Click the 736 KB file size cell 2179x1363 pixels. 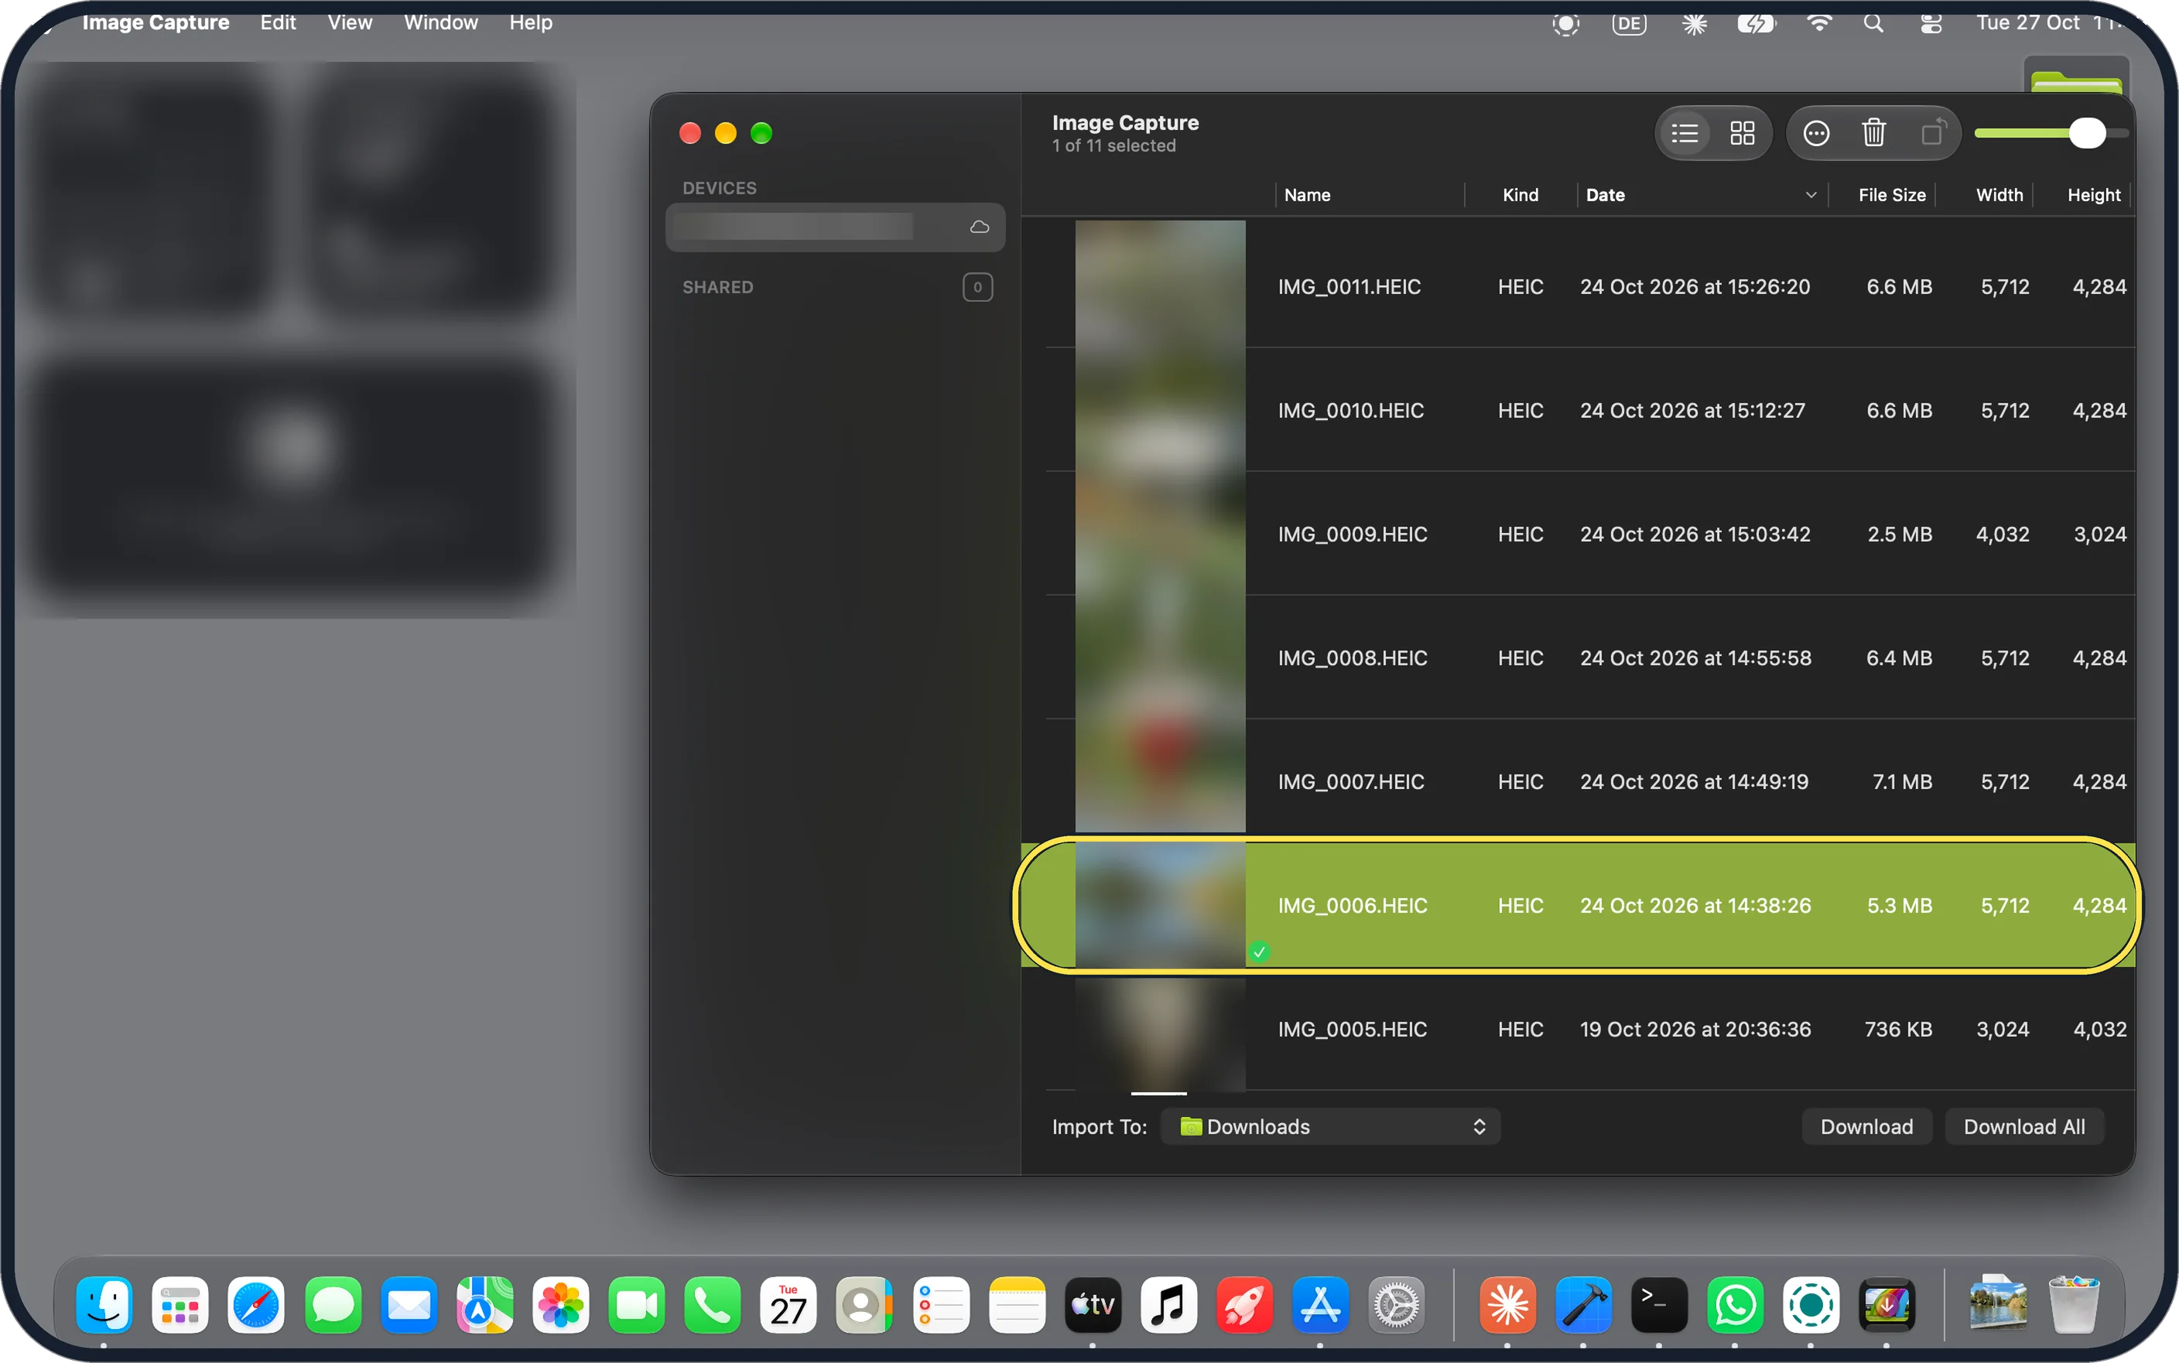1897,1030
